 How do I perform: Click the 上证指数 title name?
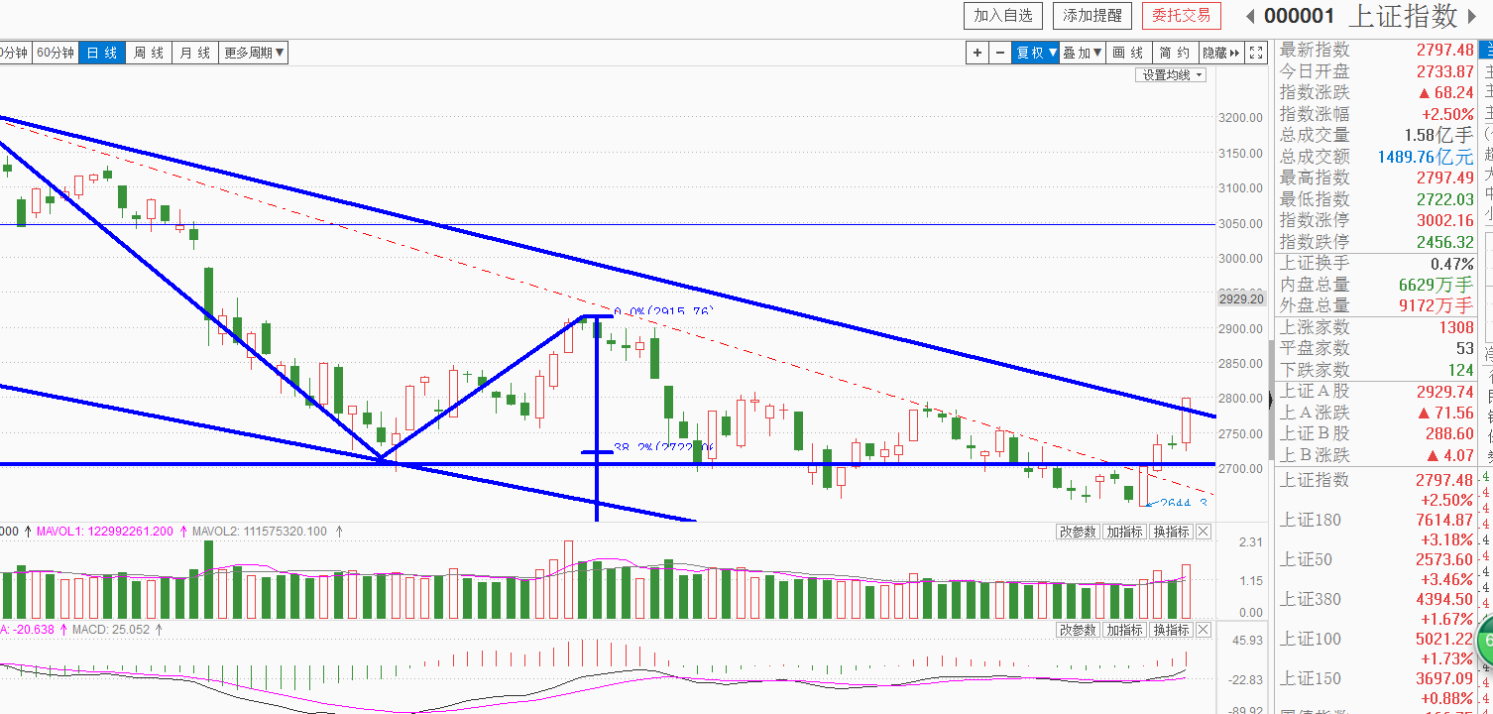(1404, 15)
